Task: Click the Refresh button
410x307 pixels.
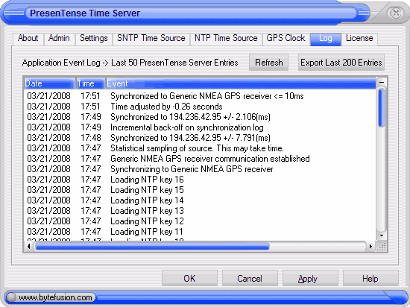Action: click(269, 63)
